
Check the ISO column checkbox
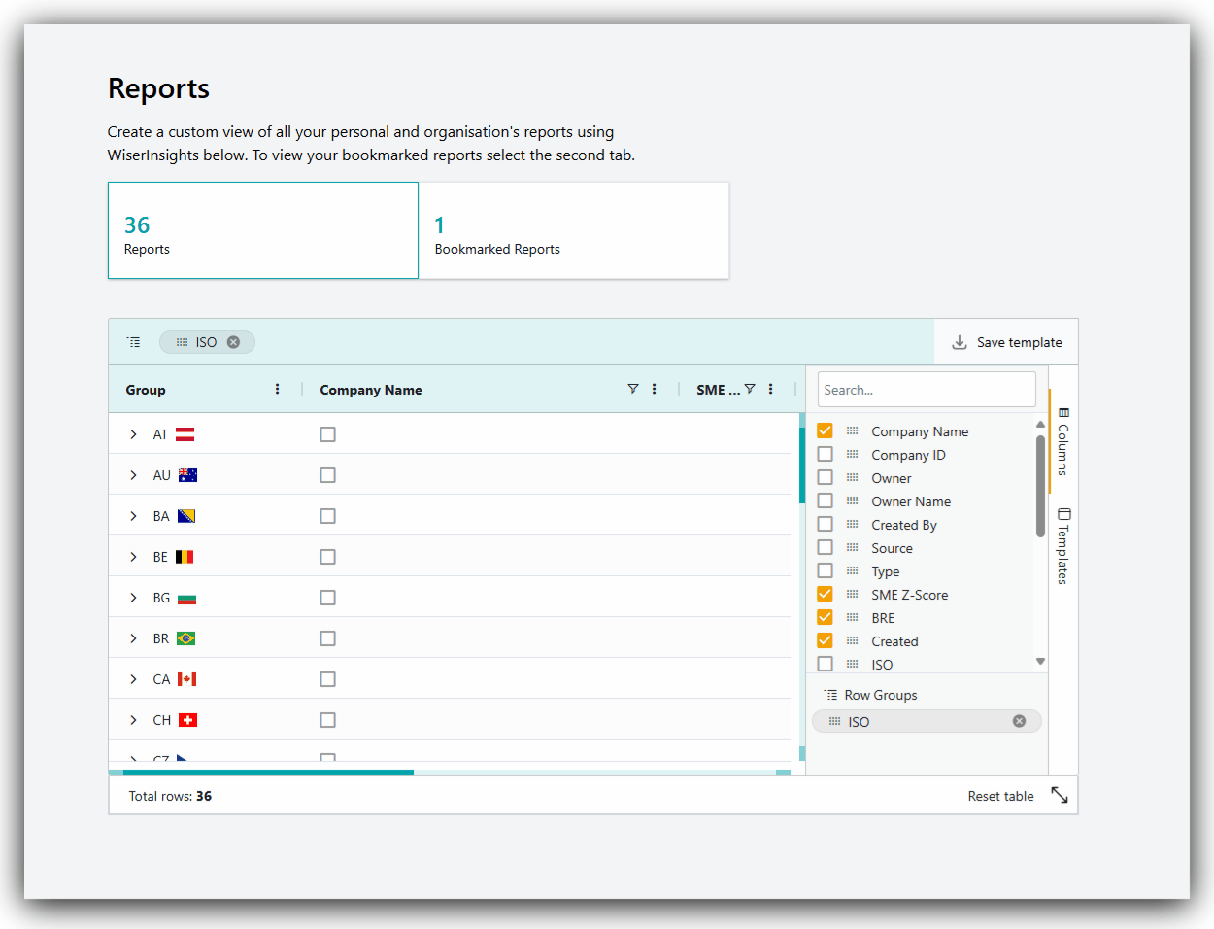click(x=825, y=664)
